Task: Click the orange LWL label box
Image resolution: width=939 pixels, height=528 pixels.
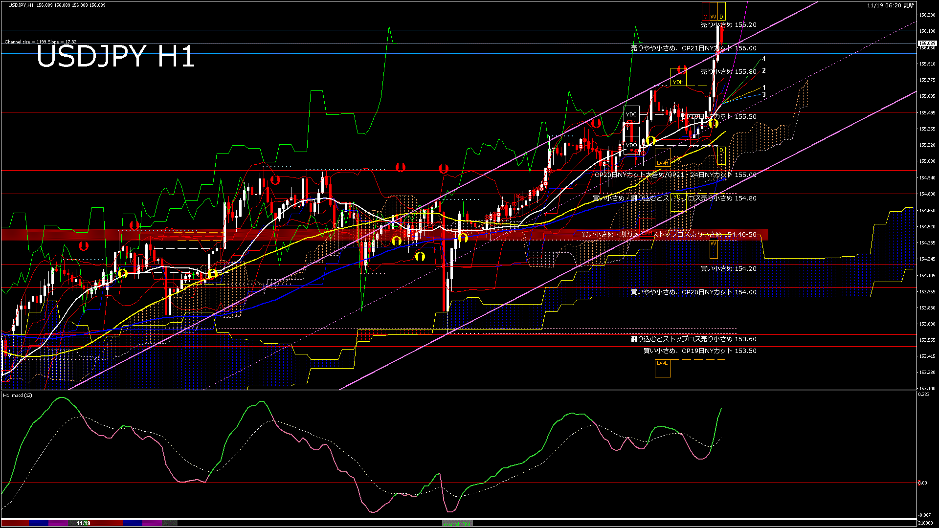Action: (x=663, y=368)
